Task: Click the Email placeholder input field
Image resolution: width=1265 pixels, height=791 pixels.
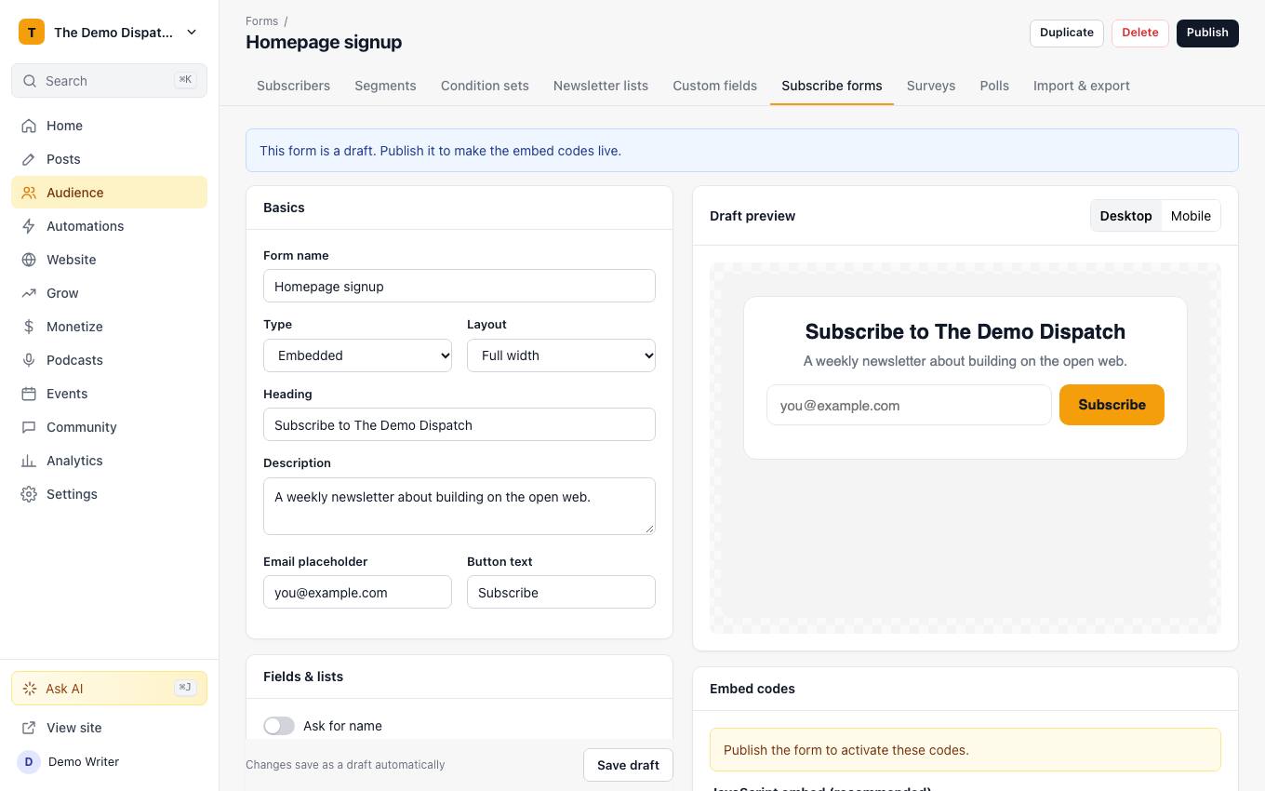Action: click(x=357, y=592)
